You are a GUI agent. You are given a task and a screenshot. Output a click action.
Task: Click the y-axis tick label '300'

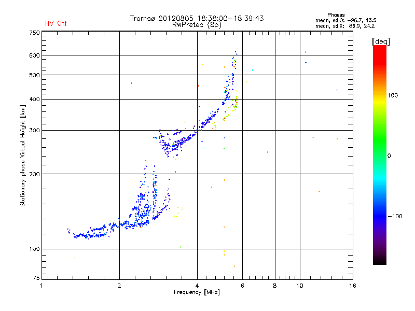34,130
